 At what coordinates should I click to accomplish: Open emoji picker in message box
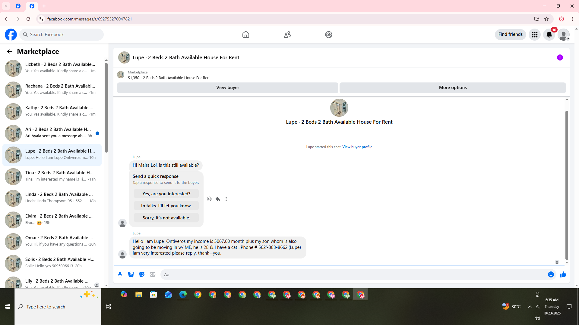pyautogui.click(x=551, y=274)
